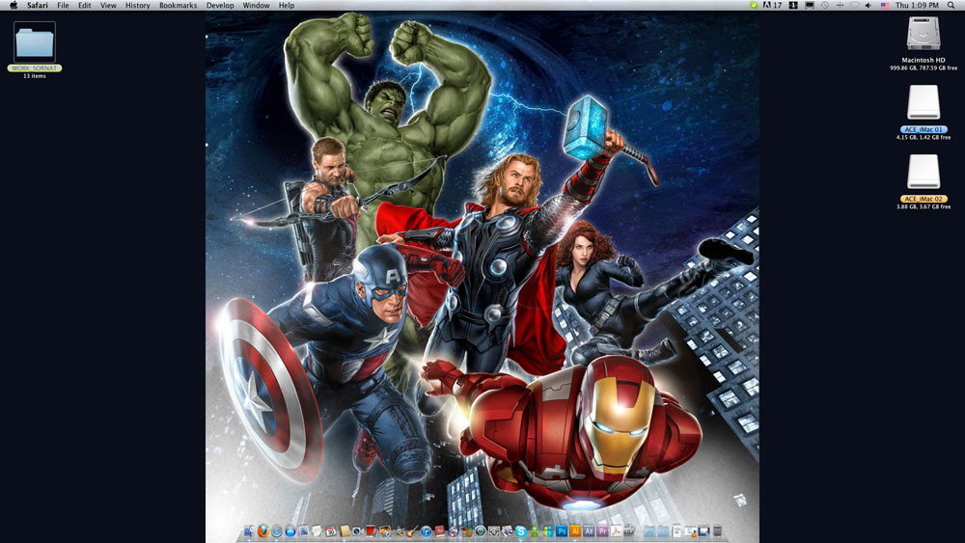Open the green MSN Messenger Dock icon

tap(535, 530)
